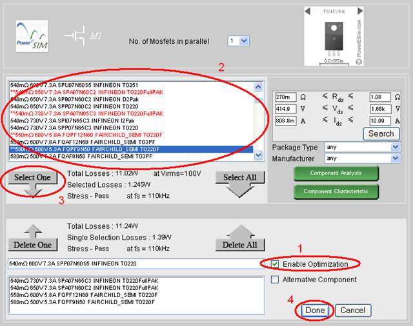Click the minimum Vds field 414.9
This screenshot has height=326, width=413.
pyautogui.click(x=285, y=109)
